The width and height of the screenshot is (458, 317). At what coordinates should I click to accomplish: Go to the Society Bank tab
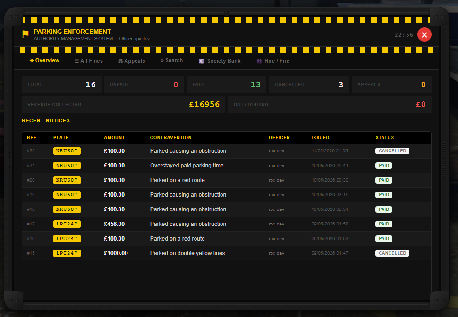pyautogui.click(x=220, y=61)
